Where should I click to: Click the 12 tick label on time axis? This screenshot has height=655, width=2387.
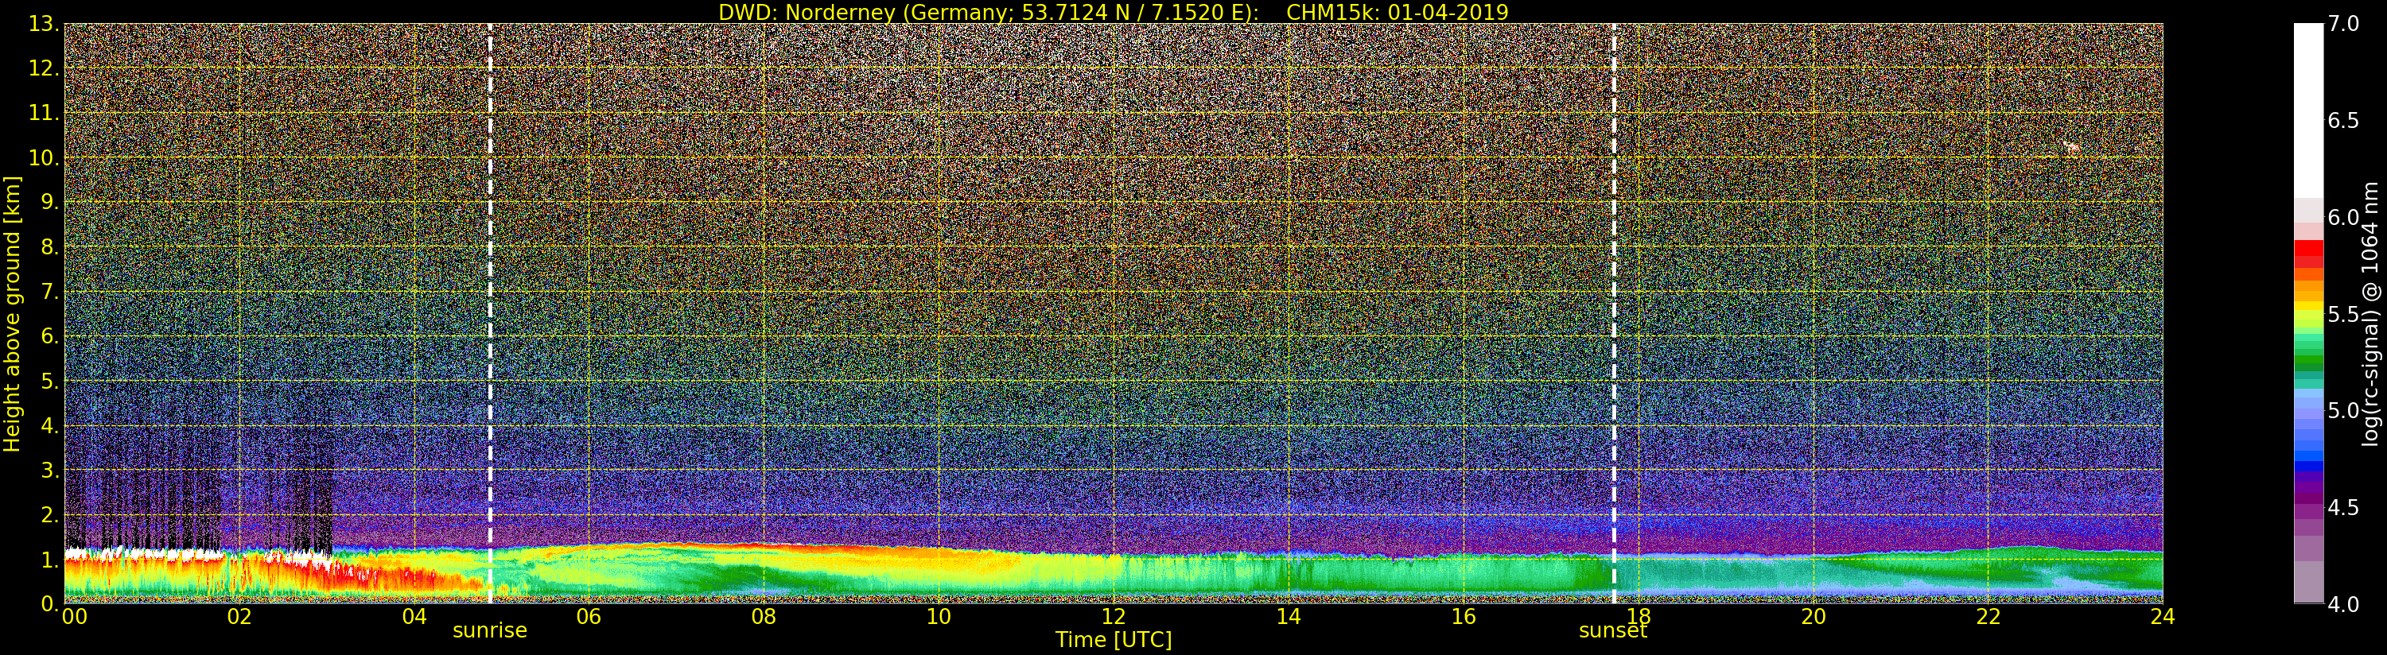[x=1113, y=617]
